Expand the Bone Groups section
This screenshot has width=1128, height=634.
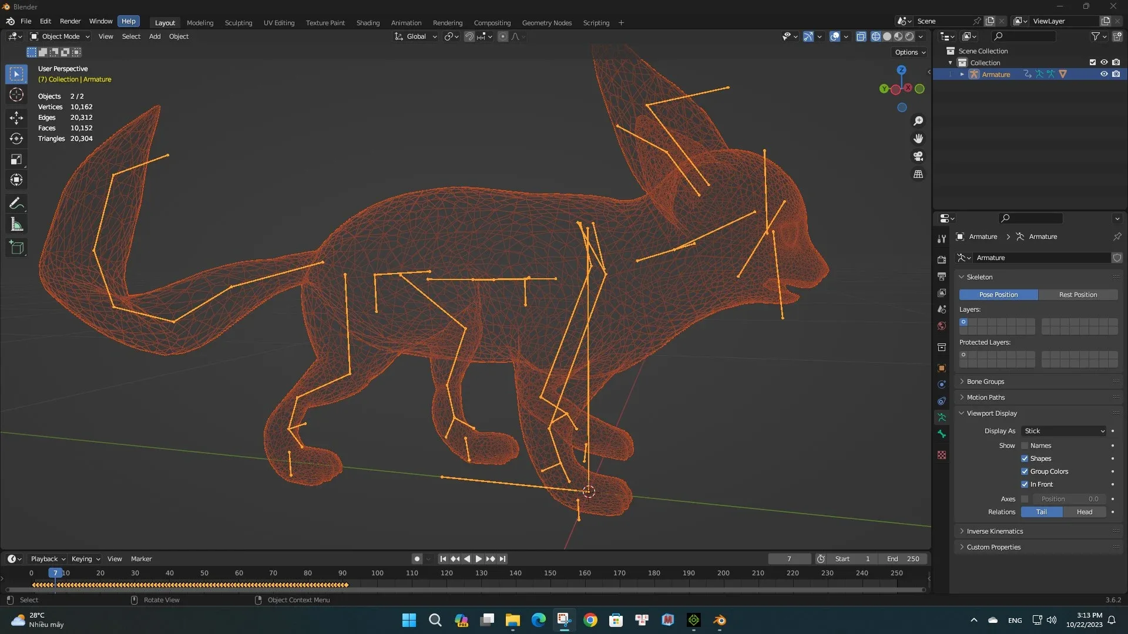[x=986, y=381]
